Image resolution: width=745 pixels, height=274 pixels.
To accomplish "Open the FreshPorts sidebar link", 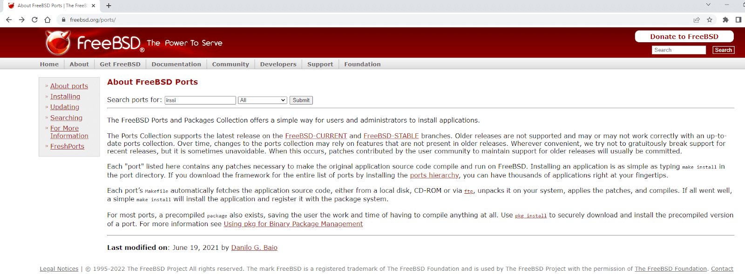I will [67, 146].
